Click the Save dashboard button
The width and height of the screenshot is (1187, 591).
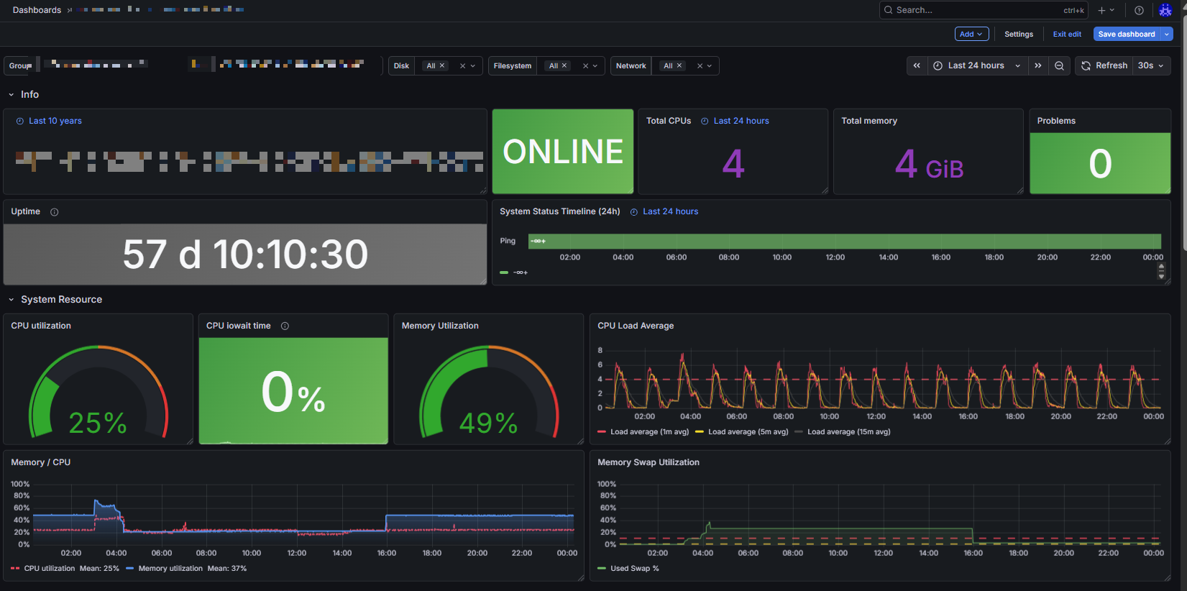[1127, 34]
